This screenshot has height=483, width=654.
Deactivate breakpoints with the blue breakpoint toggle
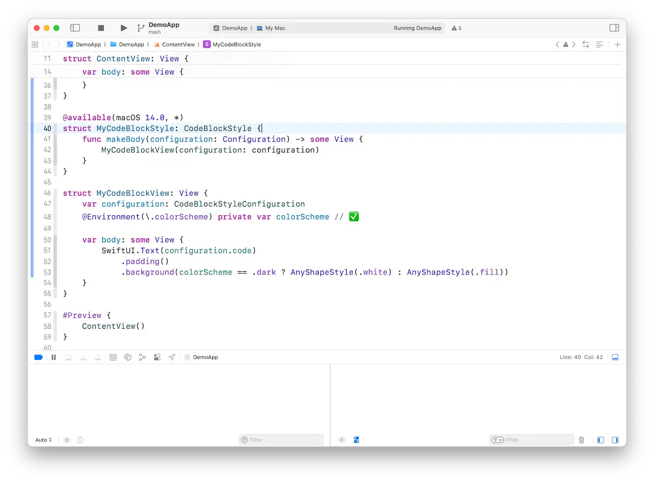coord(38,357)
